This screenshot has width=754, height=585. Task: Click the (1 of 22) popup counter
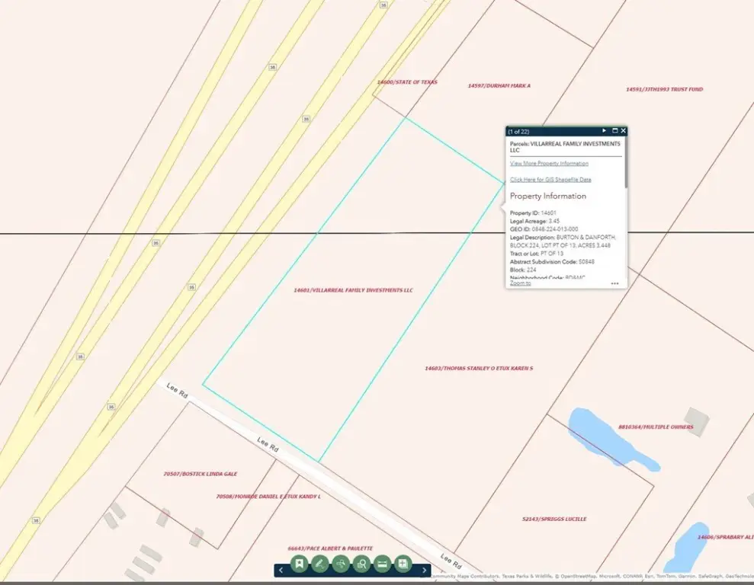518,132
